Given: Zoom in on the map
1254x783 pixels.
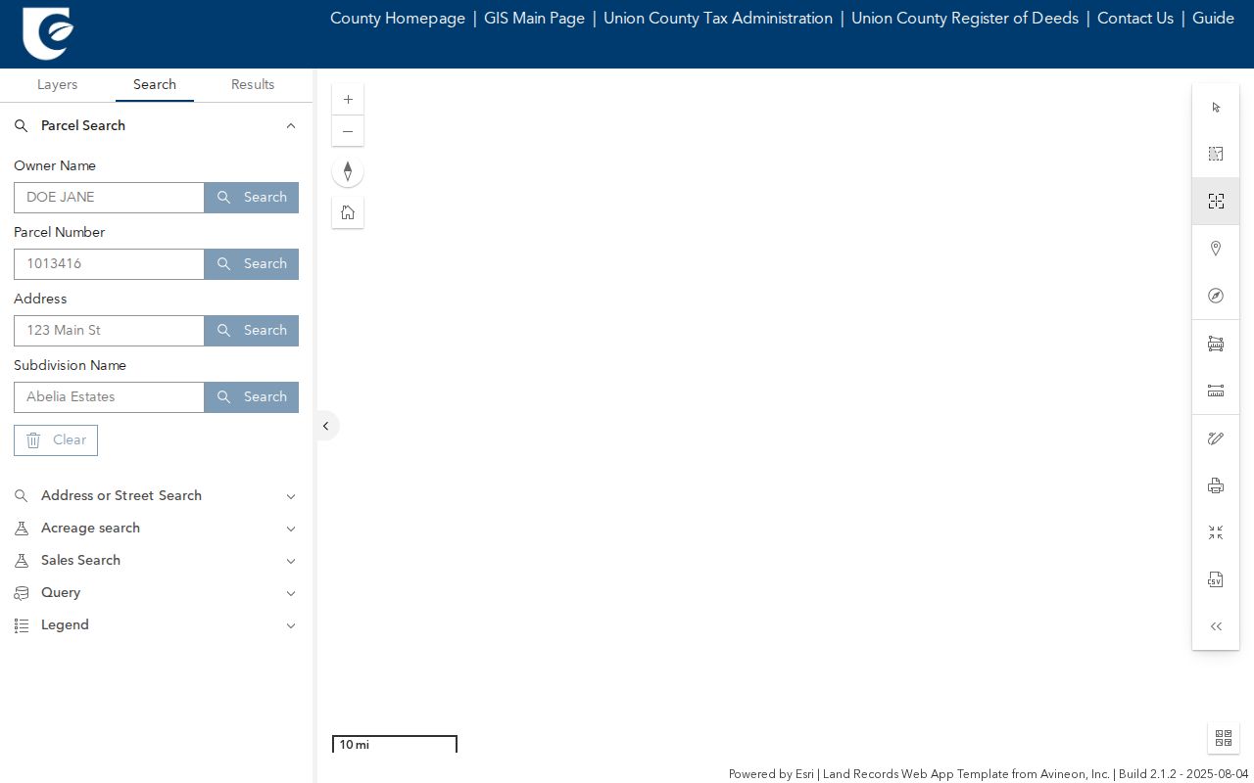Looking at the screenshot, I should click(x=348, y=100).
